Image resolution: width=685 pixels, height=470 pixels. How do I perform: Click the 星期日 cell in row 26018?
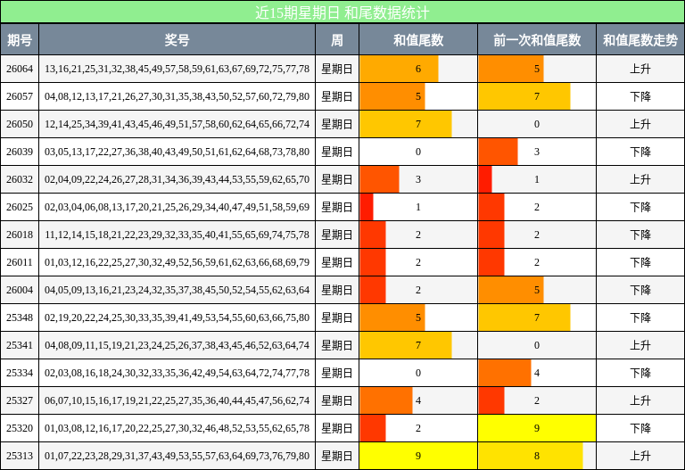point(337,235)
